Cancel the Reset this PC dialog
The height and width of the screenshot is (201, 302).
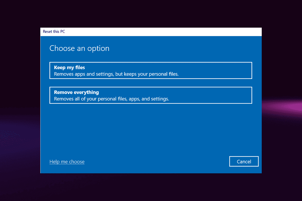tap(244, 162)
